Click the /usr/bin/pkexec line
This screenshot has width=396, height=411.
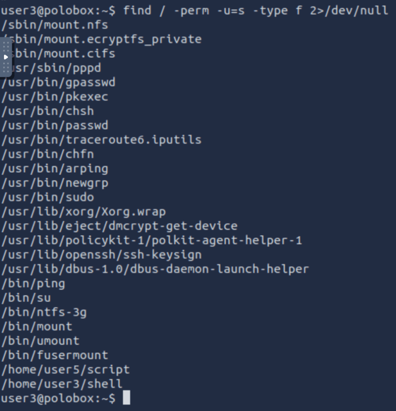(x=55, y=96)
